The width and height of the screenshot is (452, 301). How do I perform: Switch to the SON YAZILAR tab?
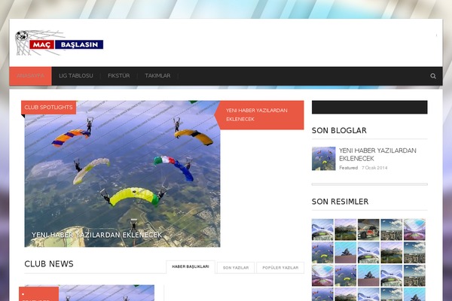(236, 268)
